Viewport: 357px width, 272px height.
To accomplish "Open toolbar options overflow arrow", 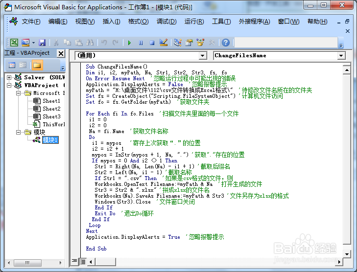I will [341, 45].
